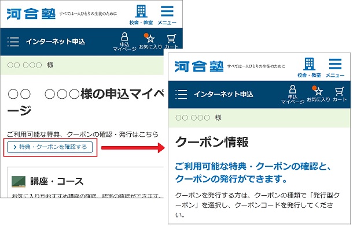Click text ご利用可能な特典、クーポンの確認・発行はこちら

pyautogui.click(x=83, y=134)
